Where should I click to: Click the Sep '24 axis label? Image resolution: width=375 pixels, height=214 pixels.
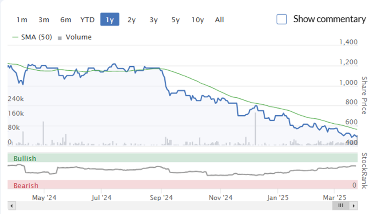click(161, 198)
